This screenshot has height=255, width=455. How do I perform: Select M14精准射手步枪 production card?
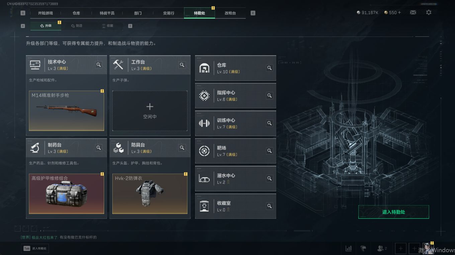67,111
